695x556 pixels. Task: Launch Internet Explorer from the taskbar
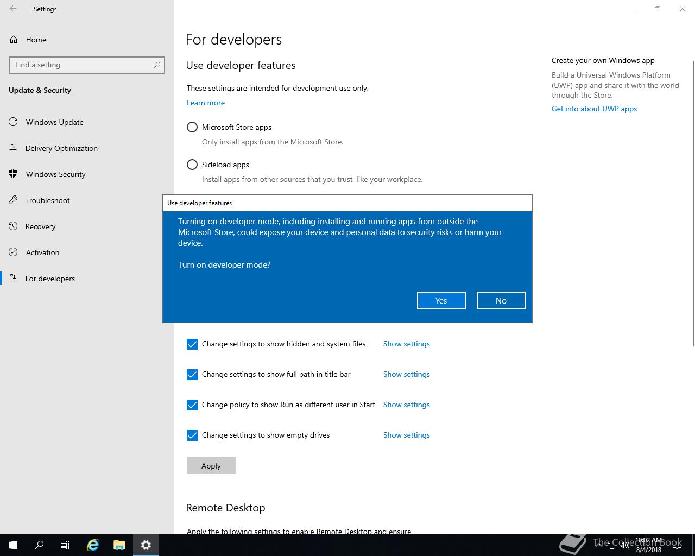tap(93, 545)
